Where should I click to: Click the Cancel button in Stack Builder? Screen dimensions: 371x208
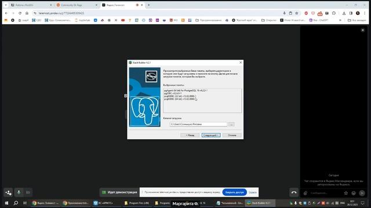pos(232,135)
